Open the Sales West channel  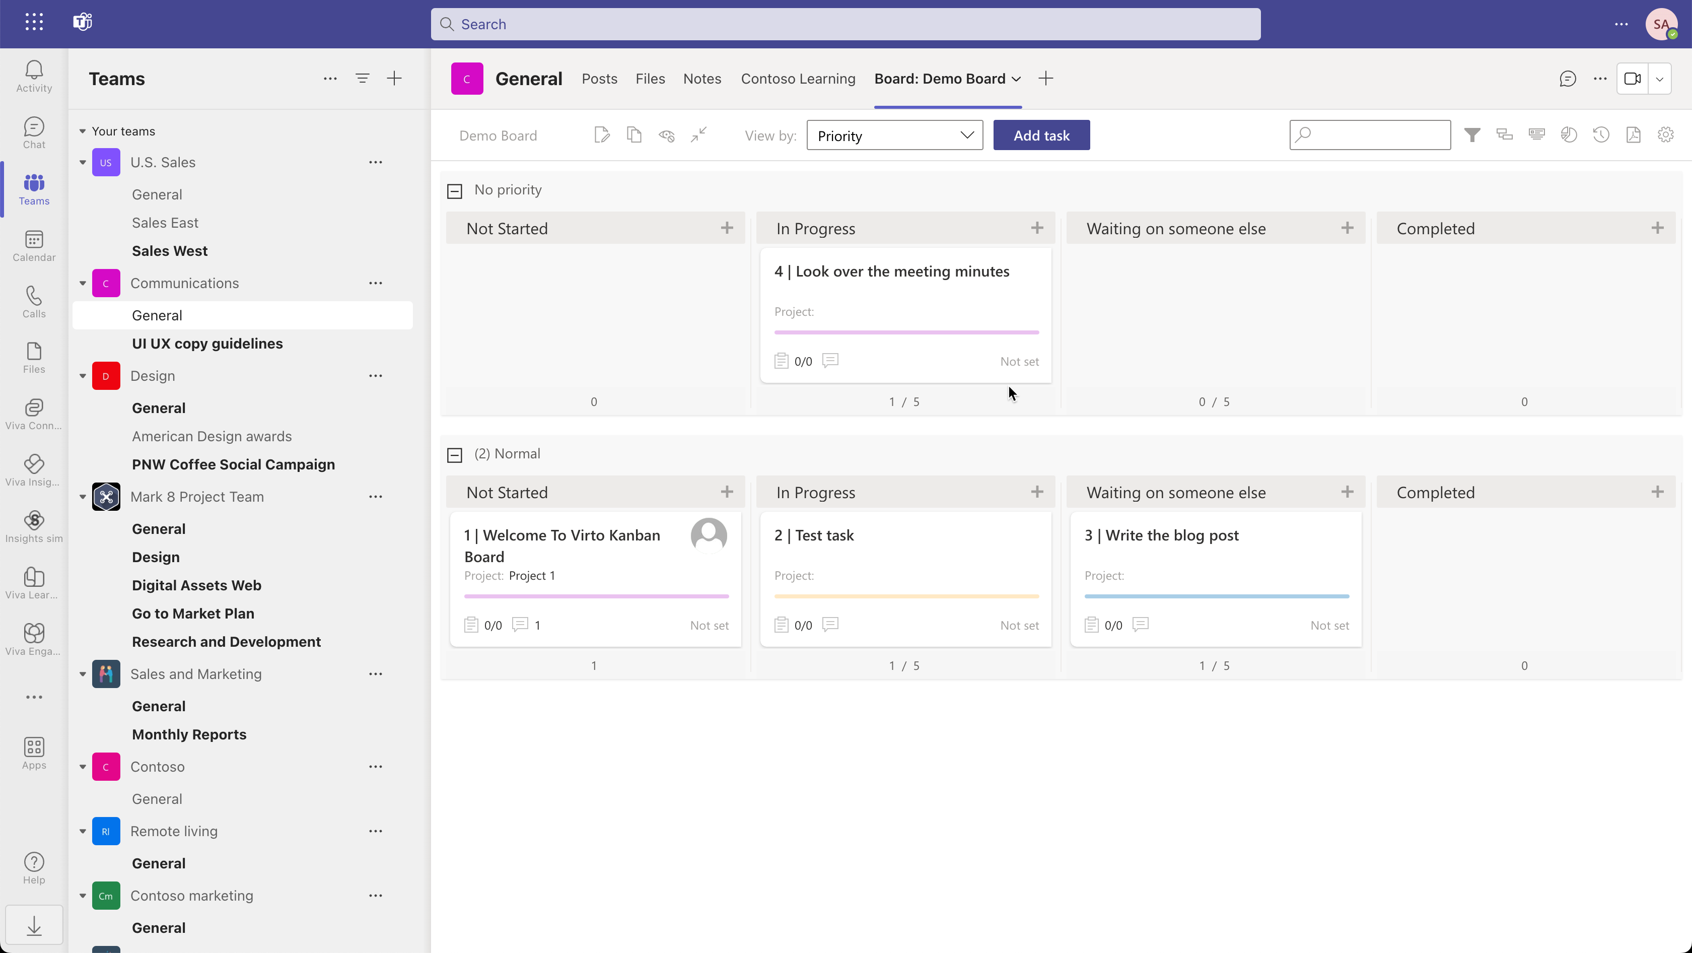point(170,251)
